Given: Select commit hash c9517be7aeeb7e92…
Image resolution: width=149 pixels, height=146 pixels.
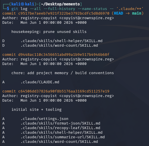Looking at the screenshot, I should 64,13.
